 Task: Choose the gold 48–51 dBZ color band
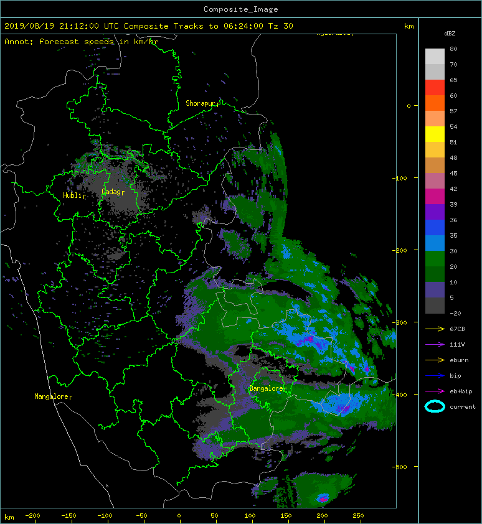point(435,149)
